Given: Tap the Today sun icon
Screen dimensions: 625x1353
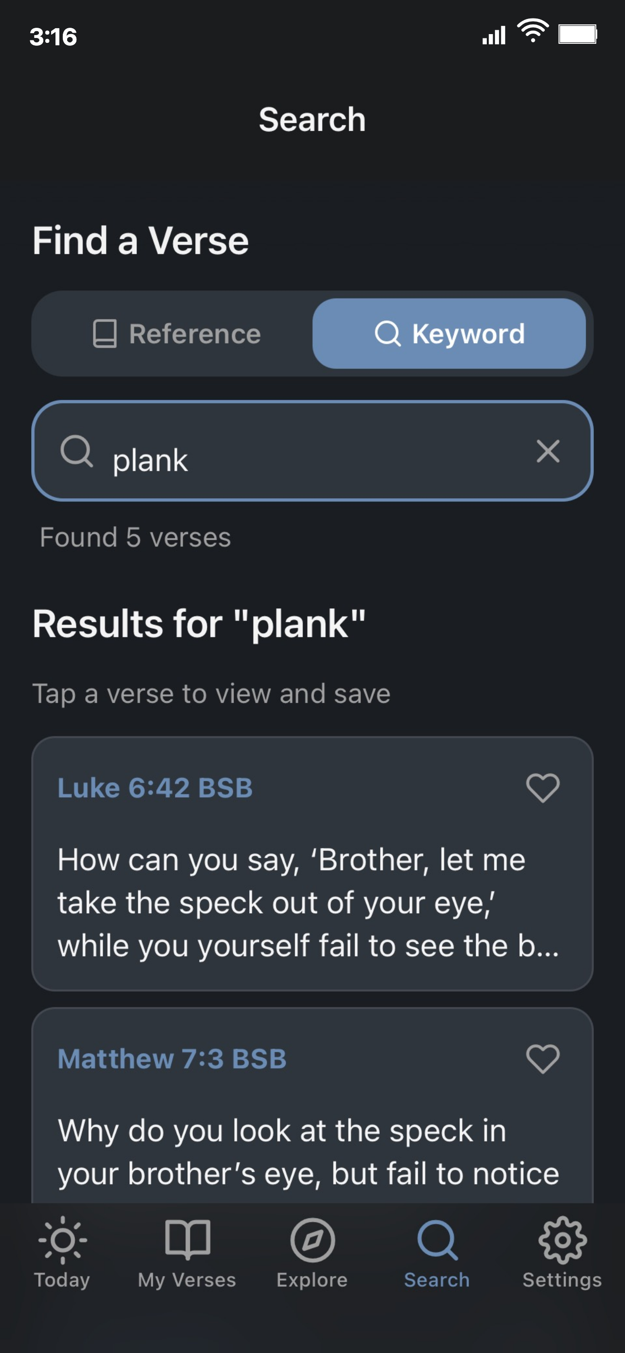Looking at the screenshot, I should click(x=62, y=1240).
